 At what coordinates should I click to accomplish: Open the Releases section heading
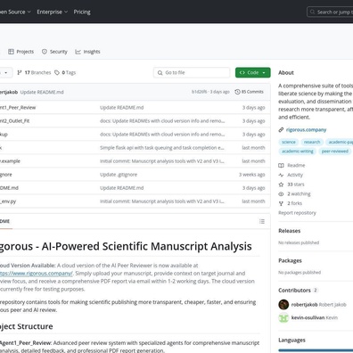point(290,231)
